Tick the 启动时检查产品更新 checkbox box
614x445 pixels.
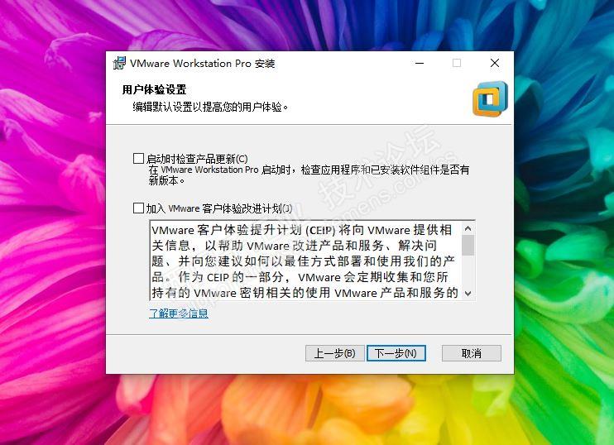pyautogui.click(x=139, y=159)
